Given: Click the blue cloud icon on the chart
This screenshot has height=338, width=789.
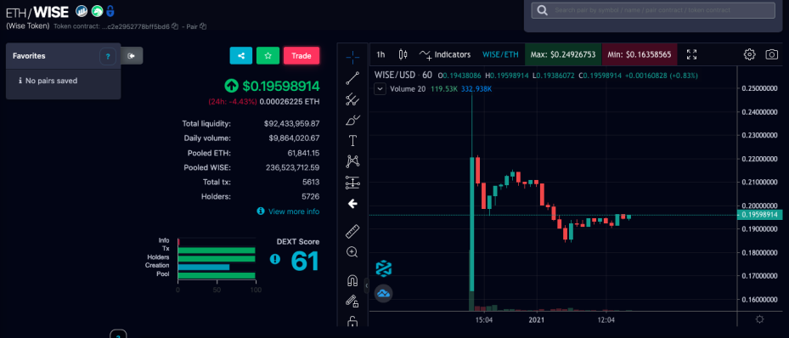Looking at the screenshot, I should tap(383, 293).
